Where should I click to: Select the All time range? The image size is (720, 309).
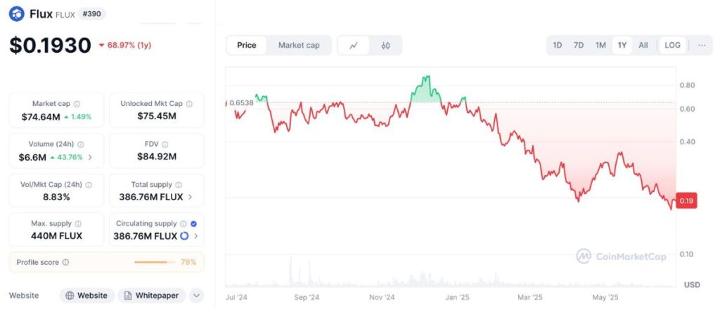tap(643, 46)
